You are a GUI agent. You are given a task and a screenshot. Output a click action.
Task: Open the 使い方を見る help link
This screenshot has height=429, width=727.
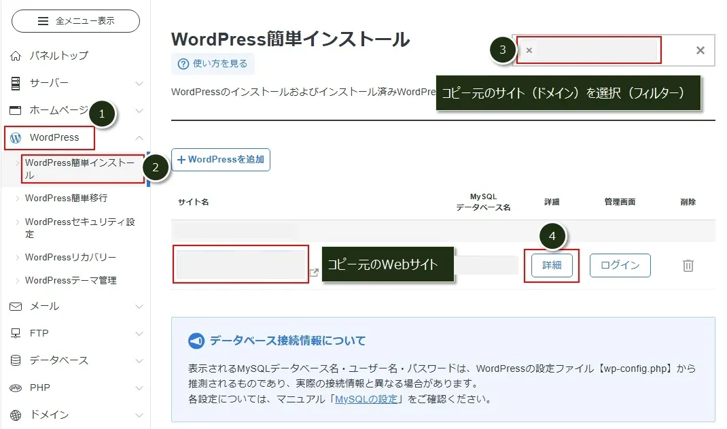coord(213,64)
